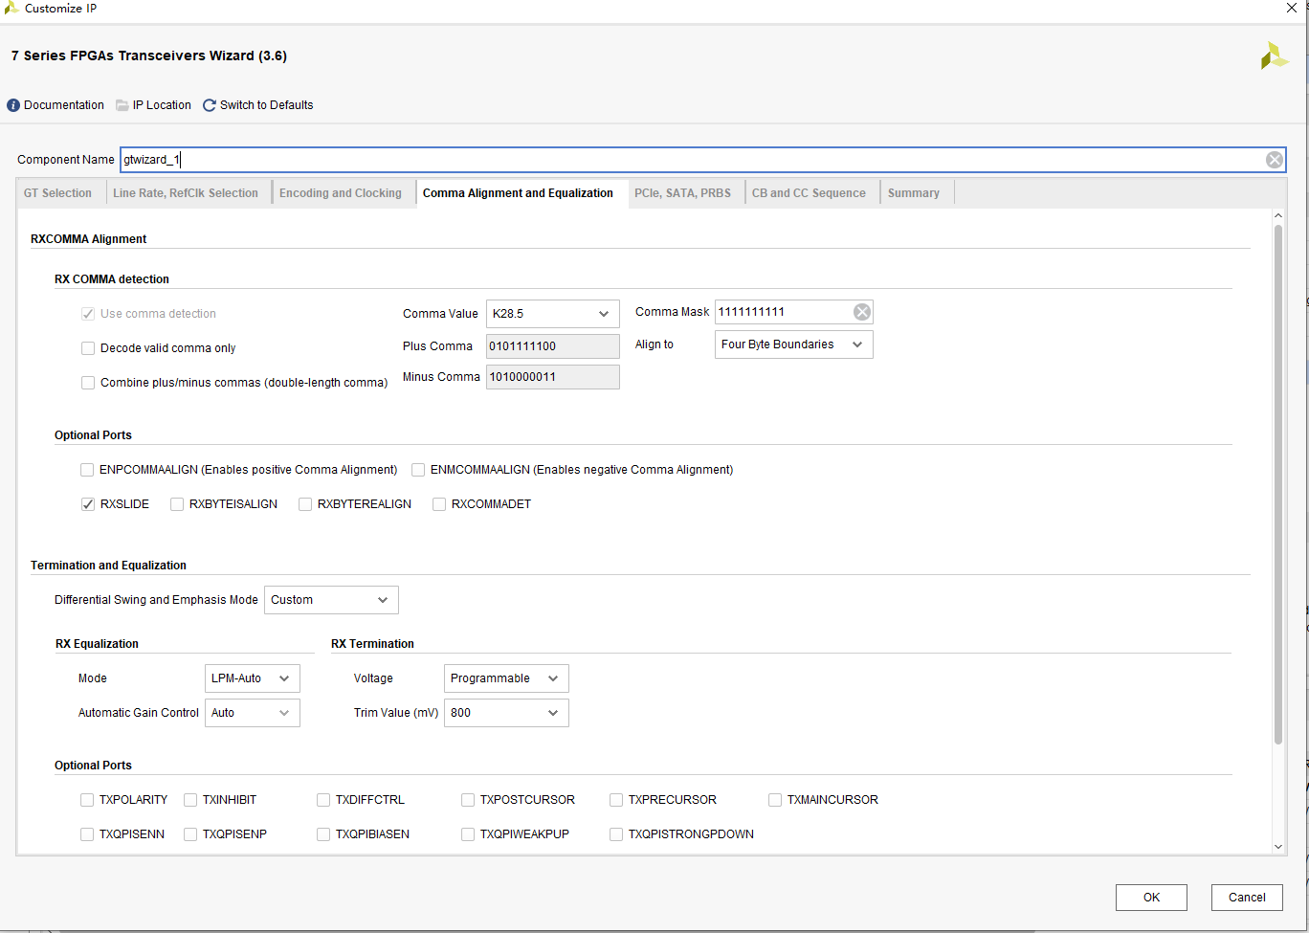Switch to CB and CC Sequence tab
Viewport: 1309px width, 933px height.
click(x=809, y=193)
